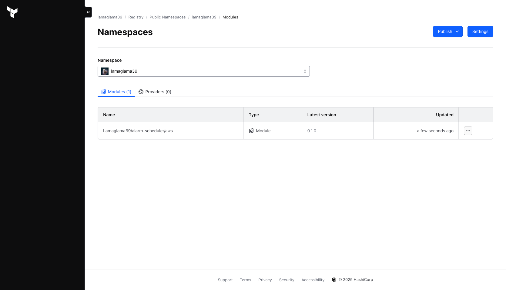Collapse the sidebar with double-chevron icon
506x290 pixels.
[x=88, y=12]
